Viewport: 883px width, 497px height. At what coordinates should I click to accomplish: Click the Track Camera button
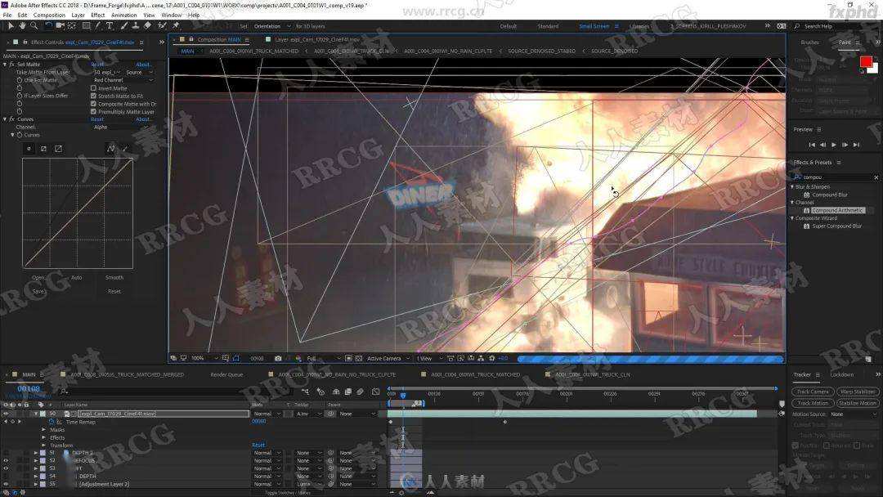pos(813,392)
